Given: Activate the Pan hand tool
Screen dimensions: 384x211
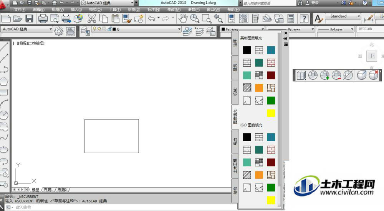Looking at the screenshot, I should tap(183, 18).
